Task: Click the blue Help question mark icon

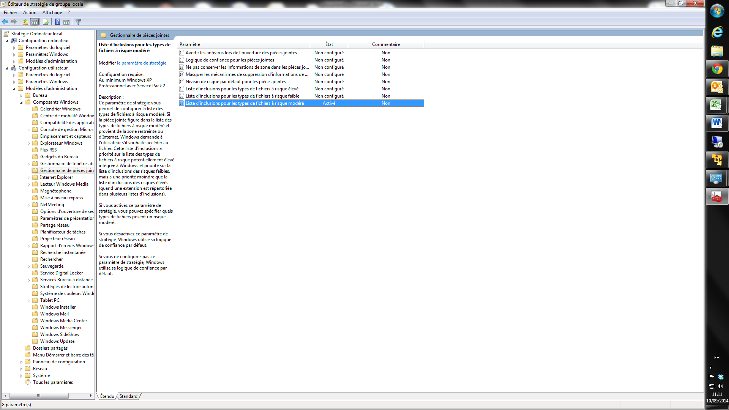Action: tap(57, 22)
